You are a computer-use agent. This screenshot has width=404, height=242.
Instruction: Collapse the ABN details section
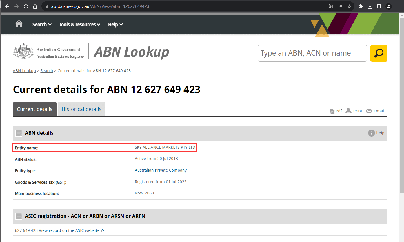tap(19, 133)
